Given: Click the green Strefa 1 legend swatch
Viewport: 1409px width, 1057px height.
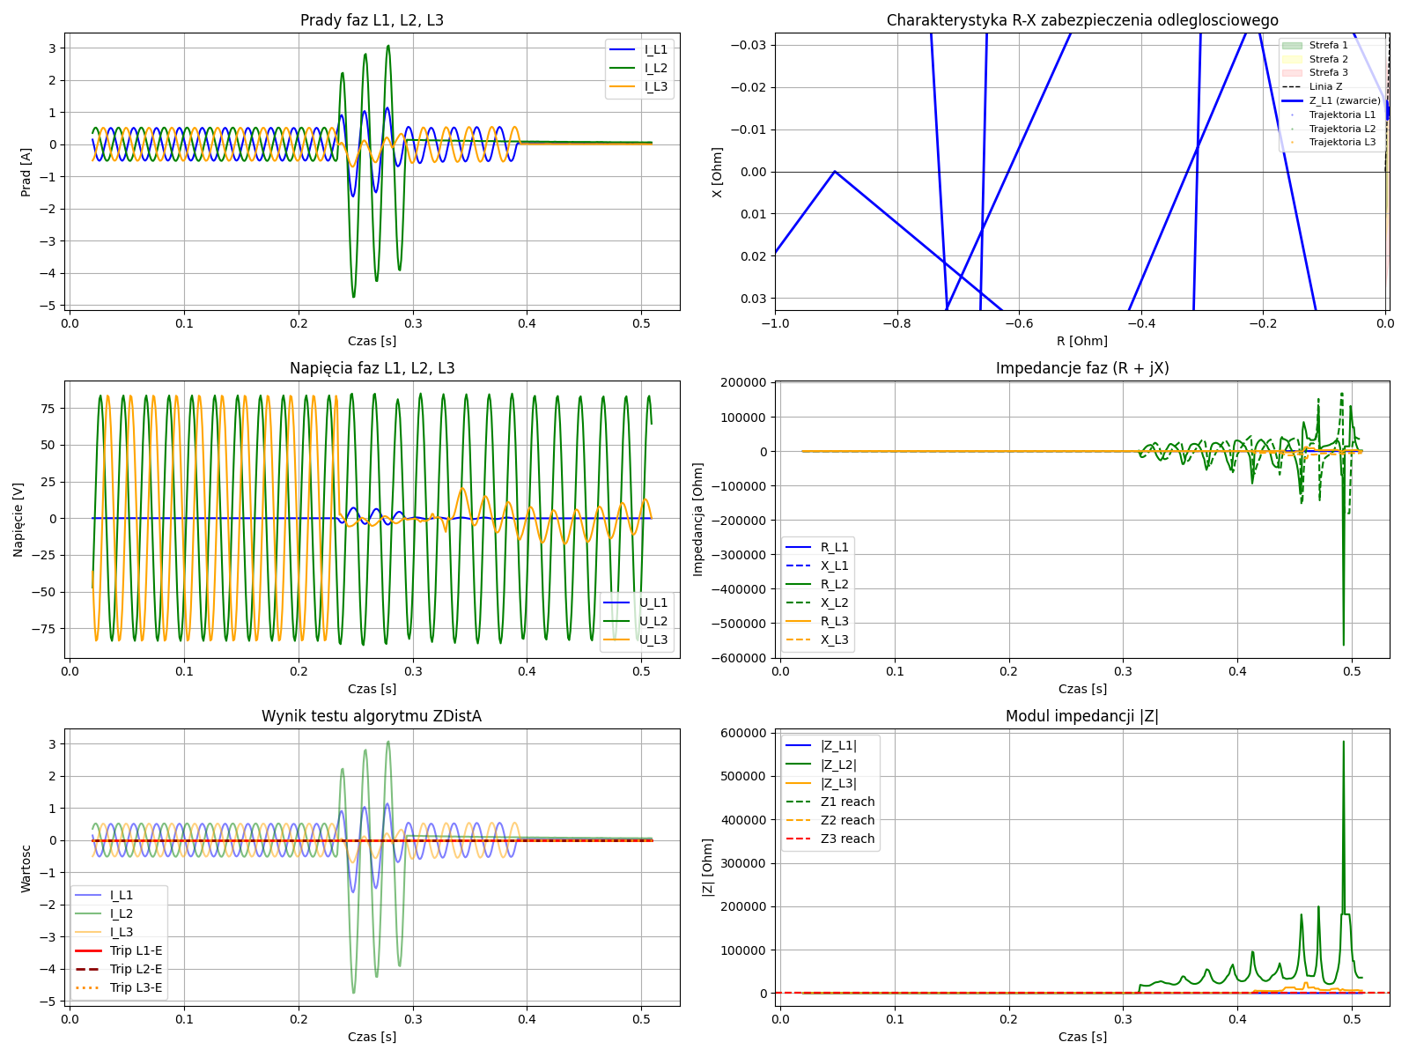Looking at the screenshot, I should pos(1292,45).
